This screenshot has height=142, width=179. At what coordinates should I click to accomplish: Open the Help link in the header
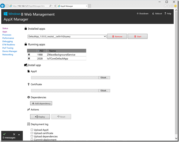point(168,14)
